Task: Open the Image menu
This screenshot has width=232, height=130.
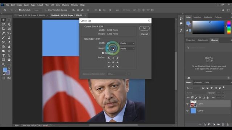Action: click(x=19, y=5)
